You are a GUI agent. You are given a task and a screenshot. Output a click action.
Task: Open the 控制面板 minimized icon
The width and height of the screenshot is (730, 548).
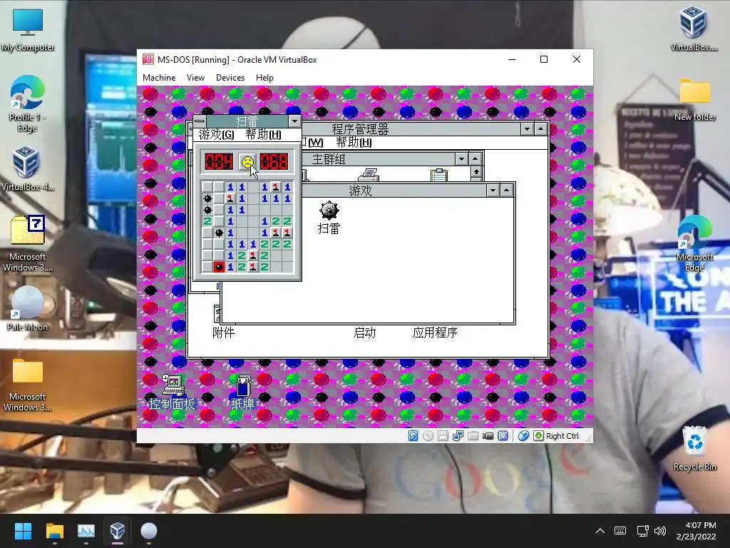[173, 393]
